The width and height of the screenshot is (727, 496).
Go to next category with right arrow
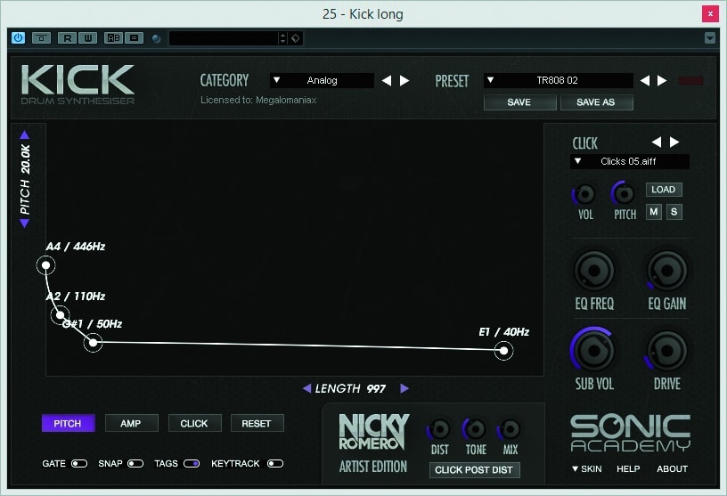(404, 81)
